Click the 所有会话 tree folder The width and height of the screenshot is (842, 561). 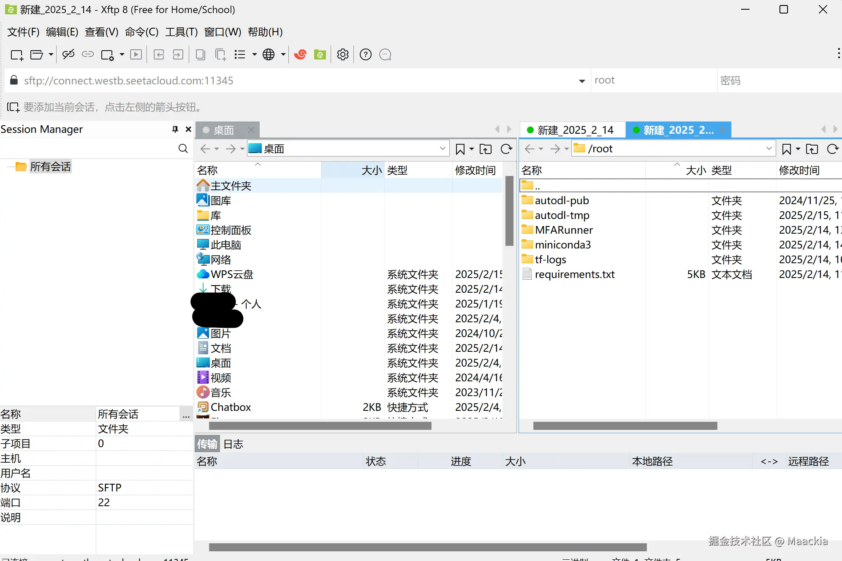click(x=50, y=167)
